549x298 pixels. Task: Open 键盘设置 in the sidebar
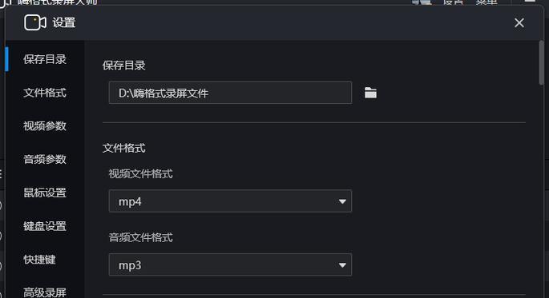tap(45, 226)
